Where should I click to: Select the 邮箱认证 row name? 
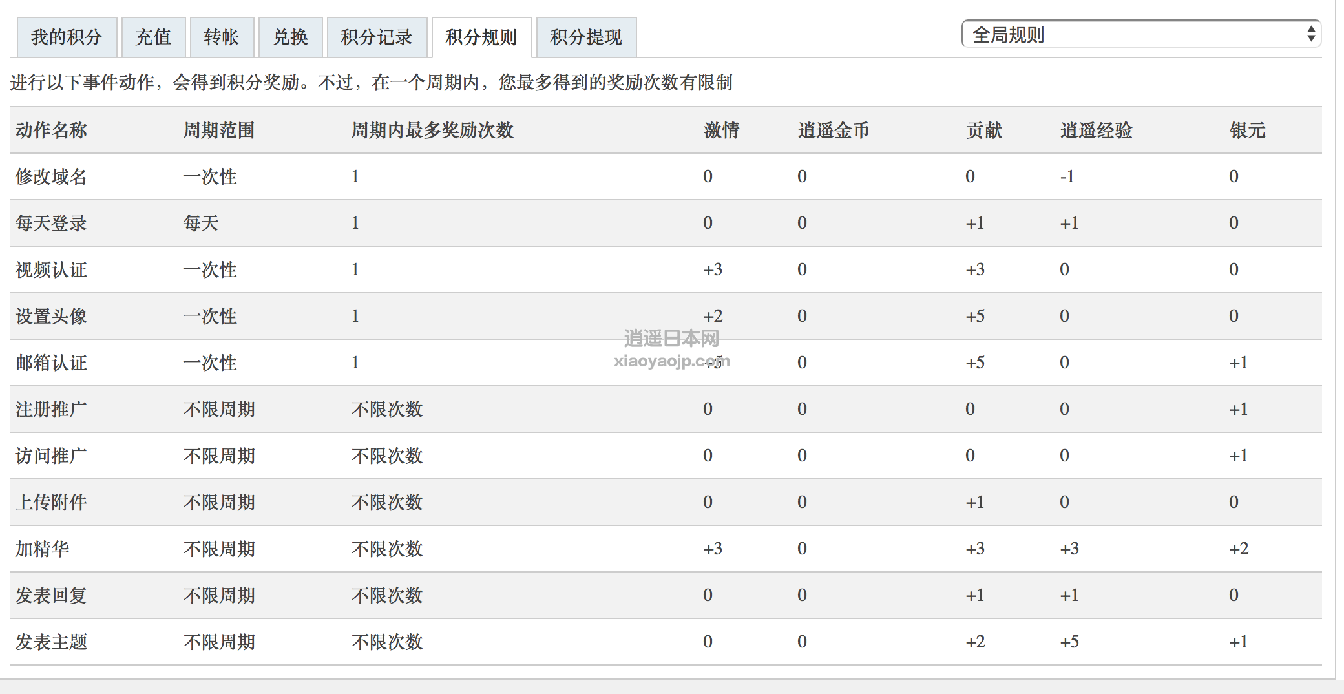point(51,363)
